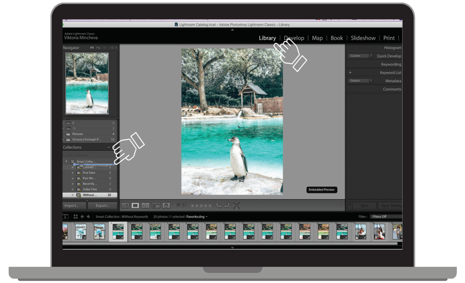Click the Sync button
Screen dimensions: 465x283
tap(365, 206)
